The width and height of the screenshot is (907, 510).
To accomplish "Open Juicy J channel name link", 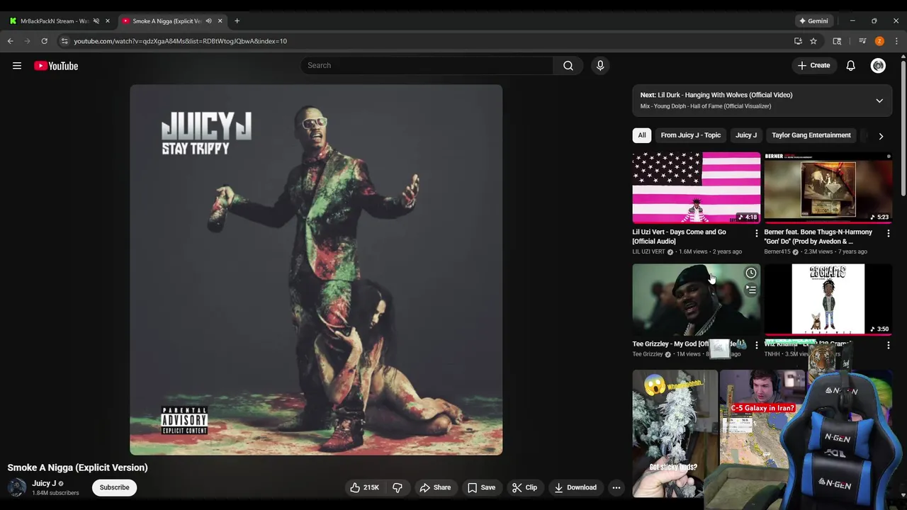I will (44, 483).
